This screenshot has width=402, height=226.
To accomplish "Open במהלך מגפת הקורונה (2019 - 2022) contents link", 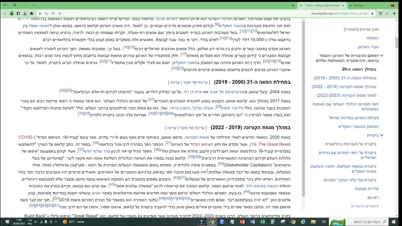I will [344, 87].
